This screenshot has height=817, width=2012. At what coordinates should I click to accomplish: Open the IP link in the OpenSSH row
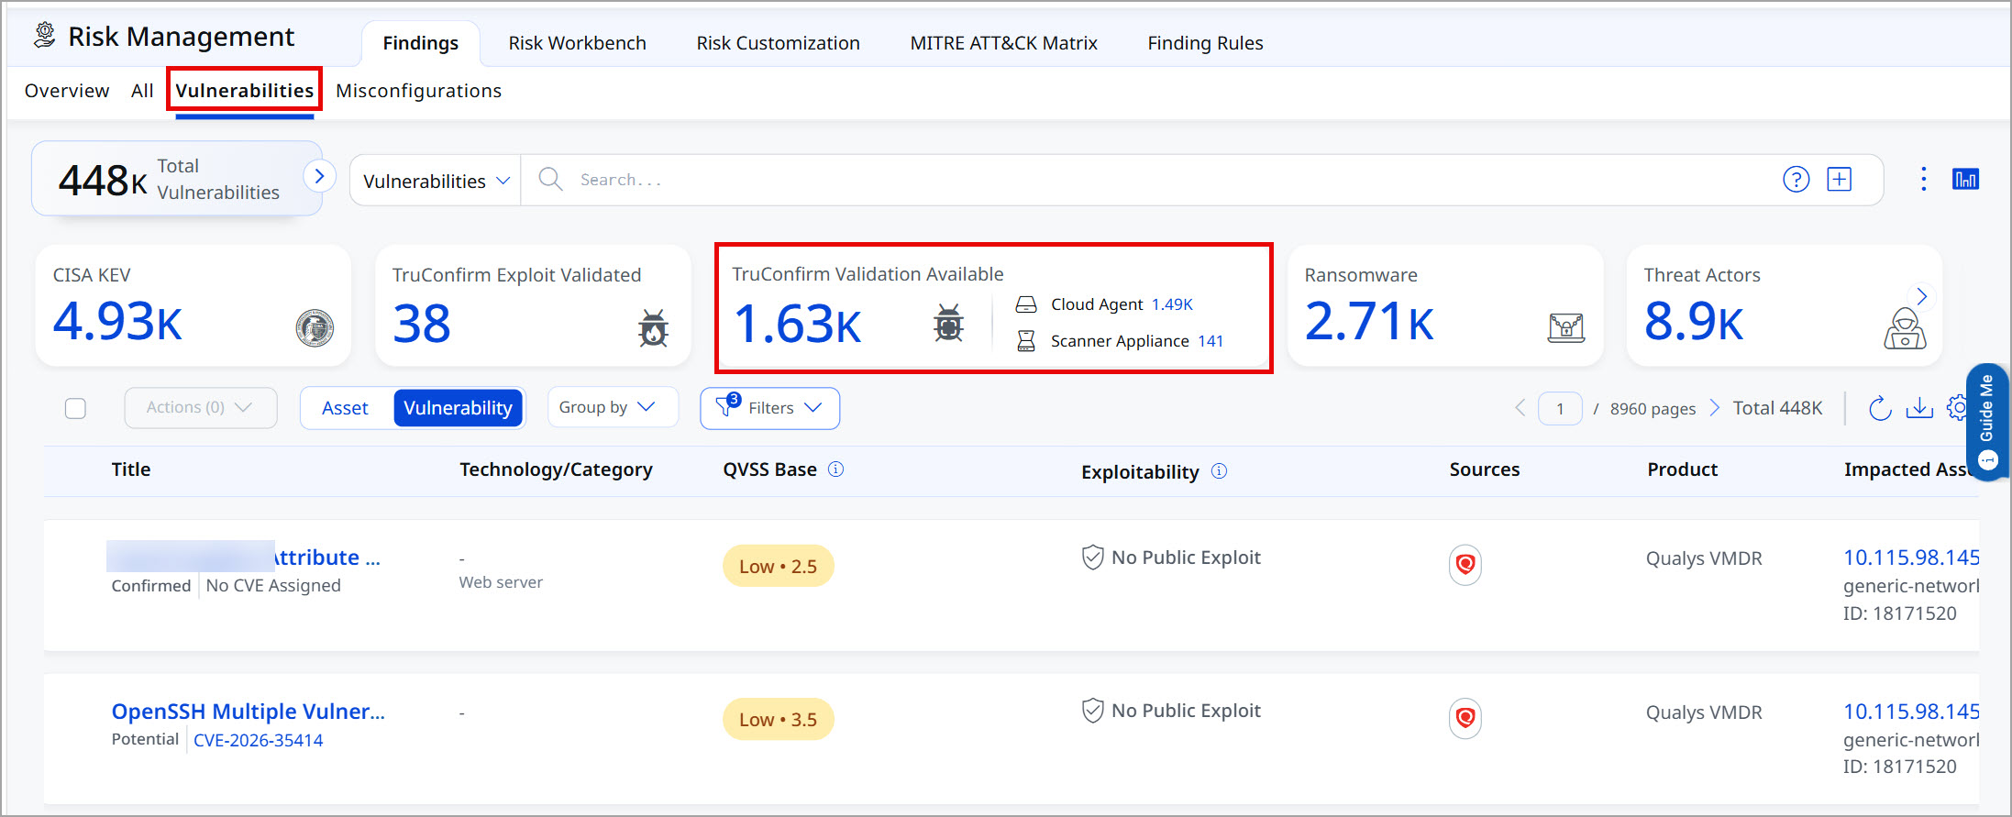point(1911,712)
